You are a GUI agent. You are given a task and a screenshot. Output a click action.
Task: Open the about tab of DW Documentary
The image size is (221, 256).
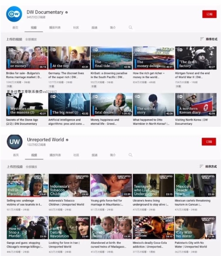point(113,28)
